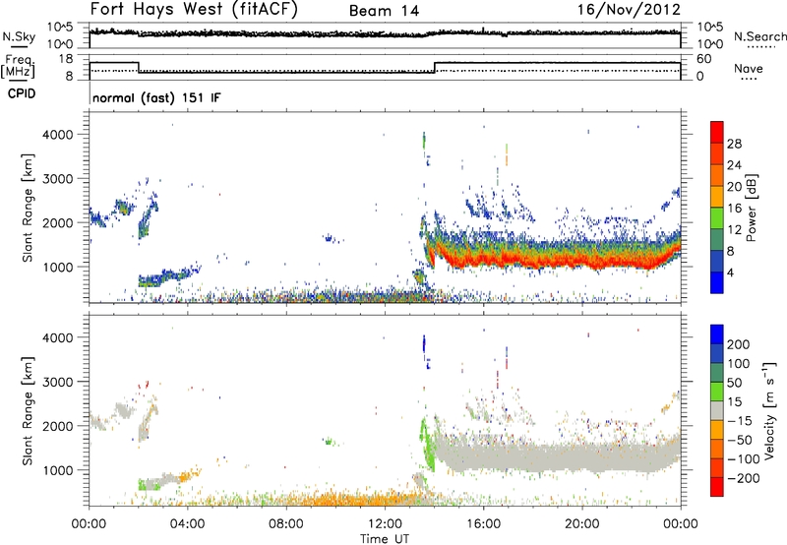Click the 'CPID' row label
787x545 pixels.
[x=22, y=93]
